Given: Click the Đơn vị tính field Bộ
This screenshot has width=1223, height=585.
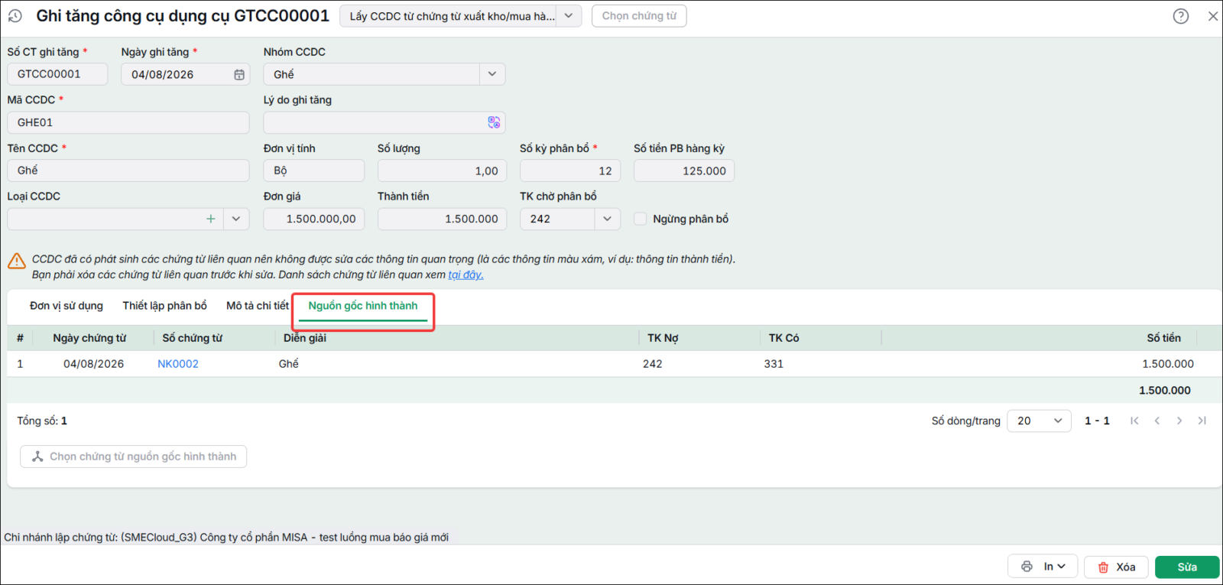Looking at the screenshot, I should [x=314, y=171].
